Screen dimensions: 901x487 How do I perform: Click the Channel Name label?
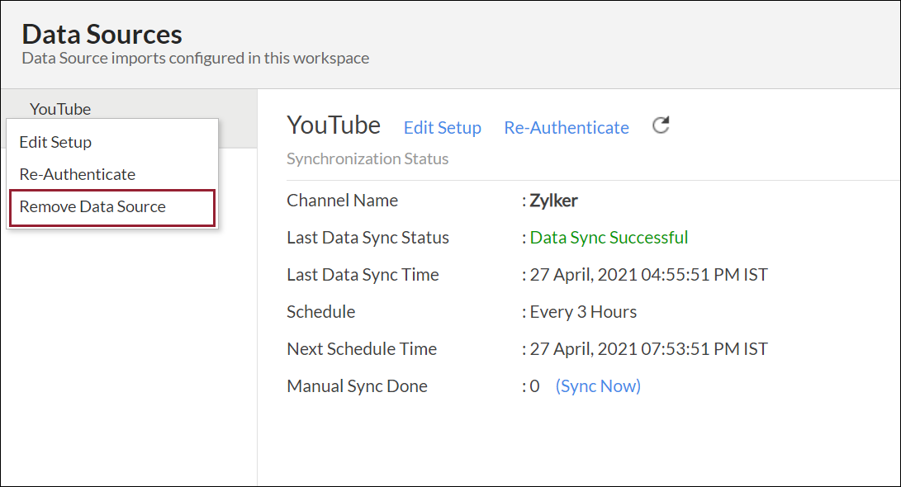pos(342,200)
